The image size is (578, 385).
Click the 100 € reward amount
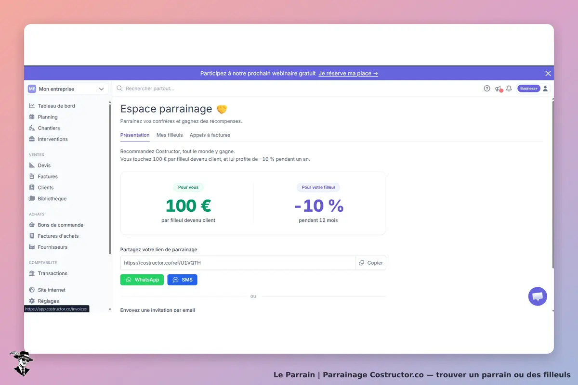(188, 206)
